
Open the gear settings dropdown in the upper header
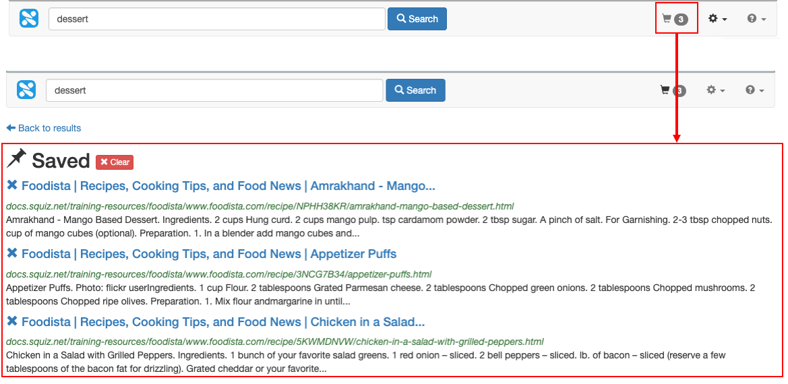[717, 19]
